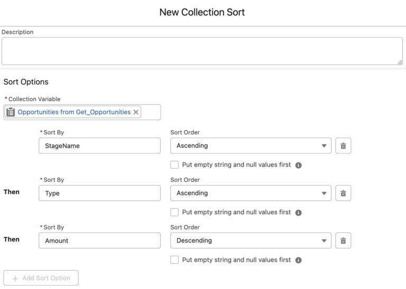
Task: Open Sort Order dropdown for Type
Action: tap(251, 193)
